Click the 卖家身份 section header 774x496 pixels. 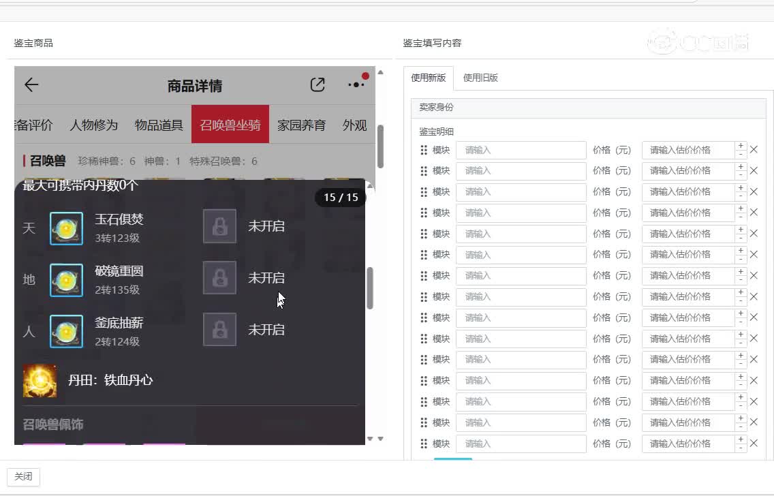589,108
